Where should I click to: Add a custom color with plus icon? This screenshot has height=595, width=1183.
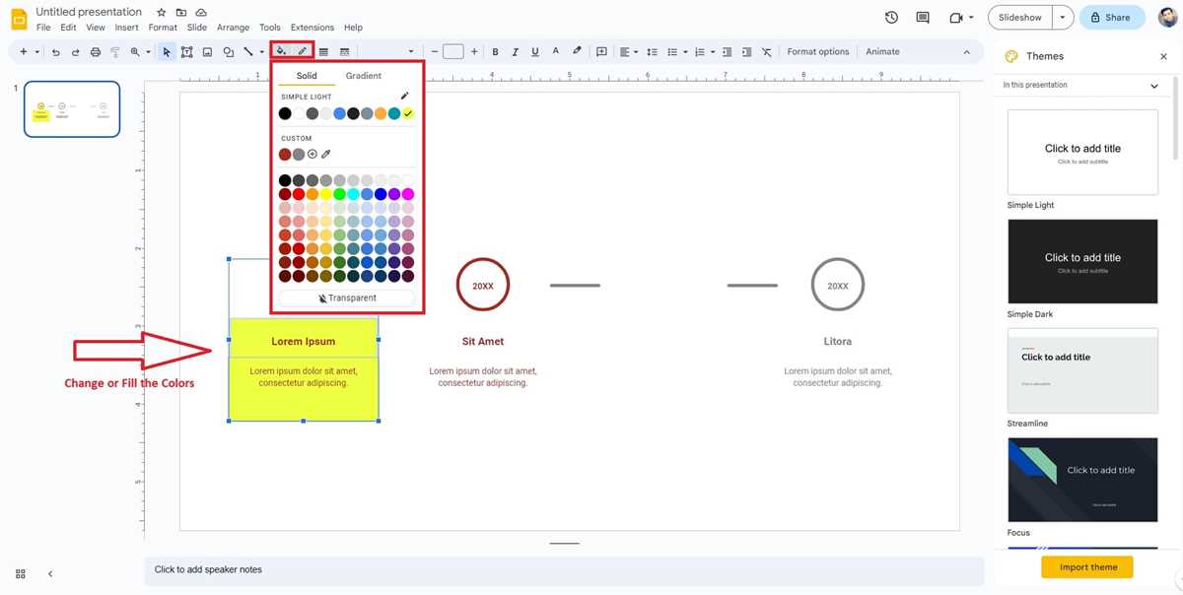[313, 154]
